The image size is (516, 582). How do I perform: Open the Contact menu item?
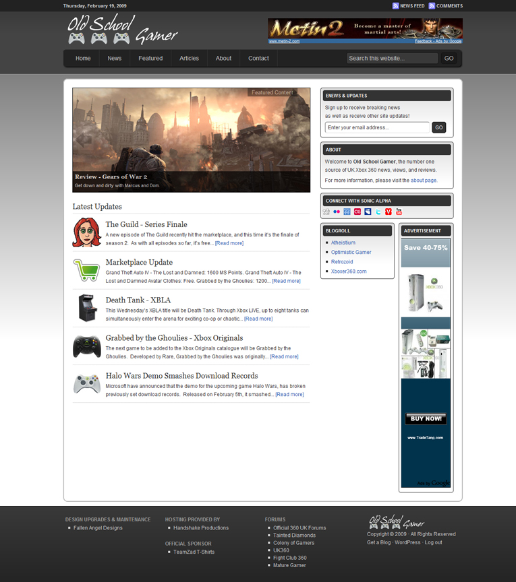pyautogui.click(x=258, y=59)
